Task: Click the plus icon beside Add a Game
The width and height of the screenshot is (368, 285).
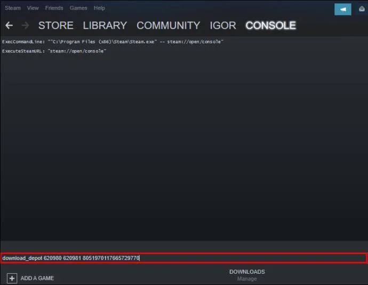Action: (x=12, y=279)
